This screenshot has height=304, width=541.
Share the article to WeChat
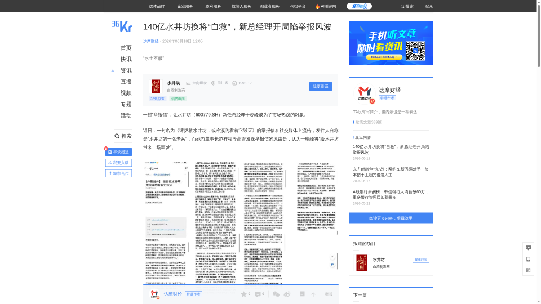276,294
